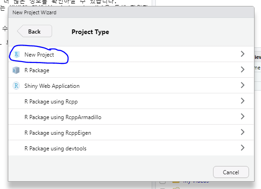This screenshot has width=261, height=189.
Task: Select the New Project type label
Action: [x=39, y=55]
